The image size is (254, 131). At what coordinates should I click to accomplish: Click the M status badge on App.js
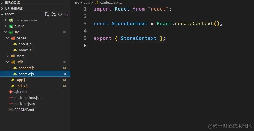point(65,80)
